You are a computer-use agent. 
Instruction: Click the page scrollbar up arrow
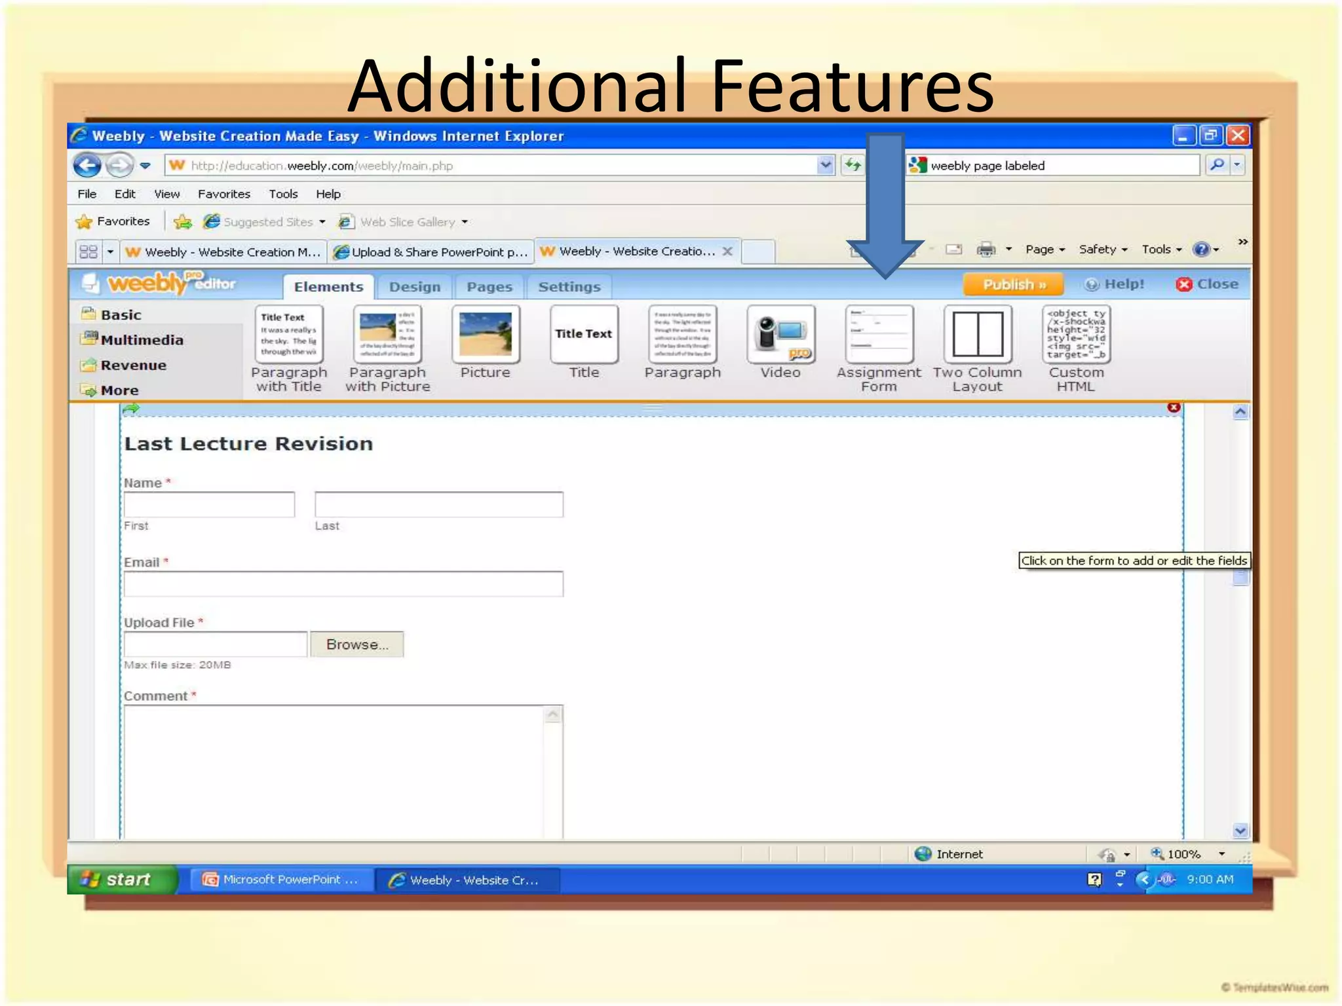click(1240, 412)
